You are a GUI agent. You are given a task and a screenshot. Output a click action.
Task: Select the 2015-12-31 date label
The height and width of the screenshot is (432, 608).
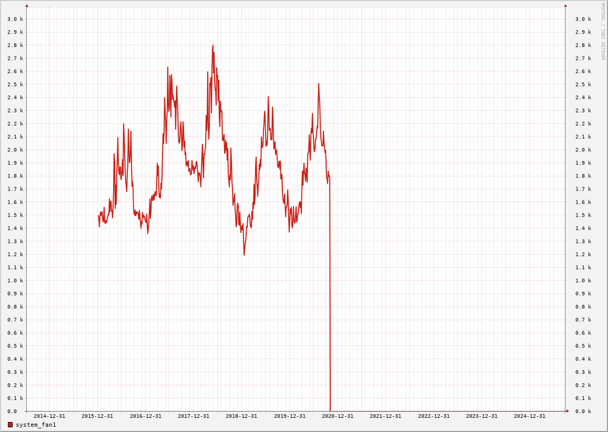click(x=97, y=416)
